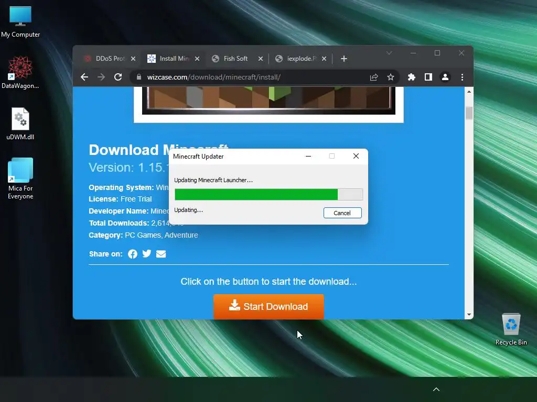Click 'Click on the button to start' text
The image size is (537, 402).
[268, 282]
